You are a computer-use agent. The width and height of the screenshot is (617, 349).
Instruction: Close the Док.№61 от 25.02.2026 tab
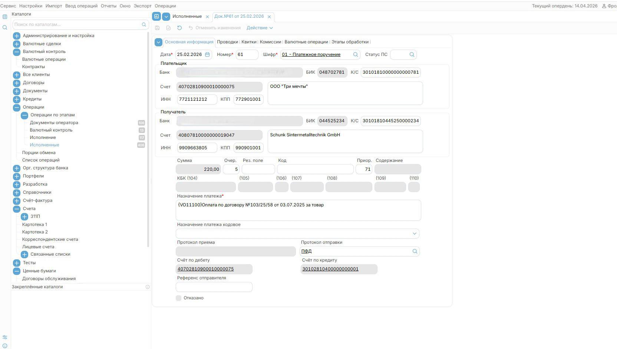[269, 17]
